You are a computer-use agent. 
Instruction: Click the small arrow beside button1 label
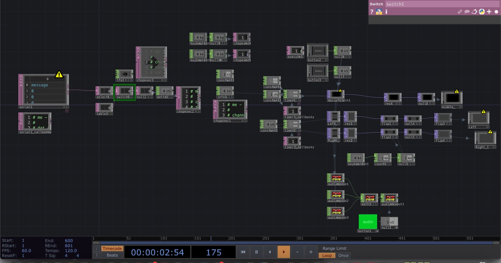point(377,231)
